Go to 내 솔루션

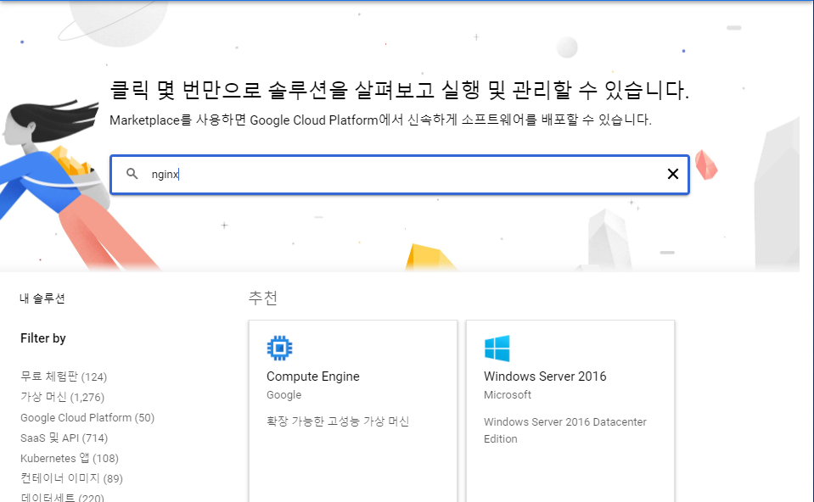pyautogui.click(x=42, y=298)
